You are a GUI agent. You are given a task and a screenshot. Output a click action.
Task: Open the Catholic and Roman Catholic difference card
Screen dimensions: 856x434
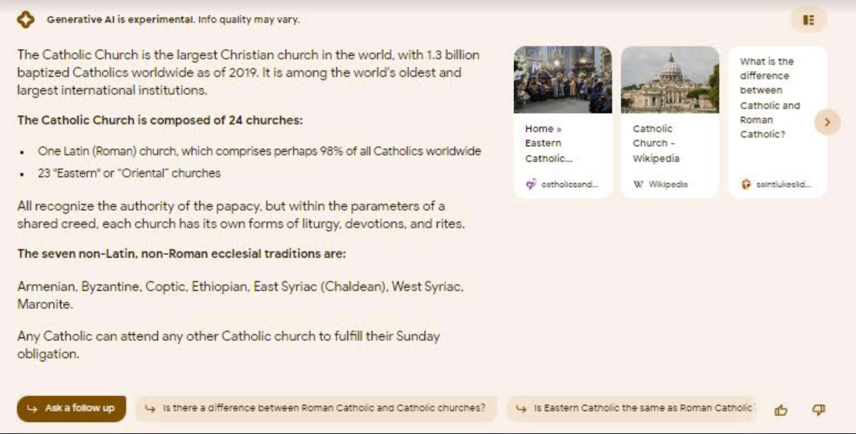coord(769,98)
